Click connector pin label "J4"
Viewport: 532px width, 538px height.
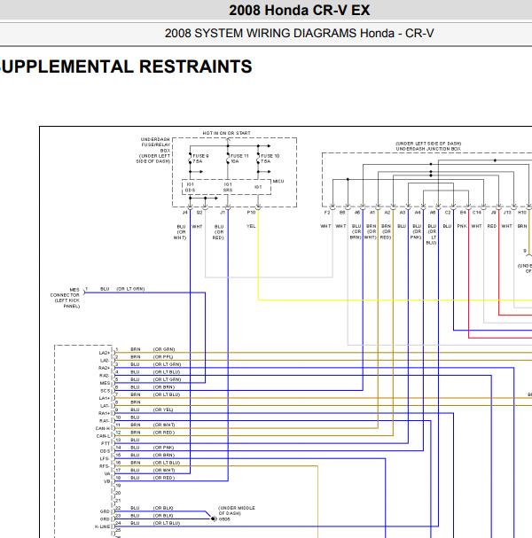point(185,213)
